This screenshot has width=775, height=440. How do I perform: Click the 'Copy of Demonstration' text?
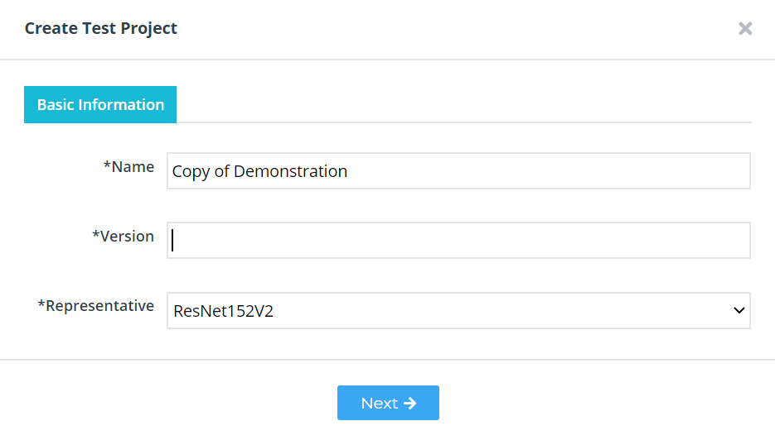tap(259, 172)
